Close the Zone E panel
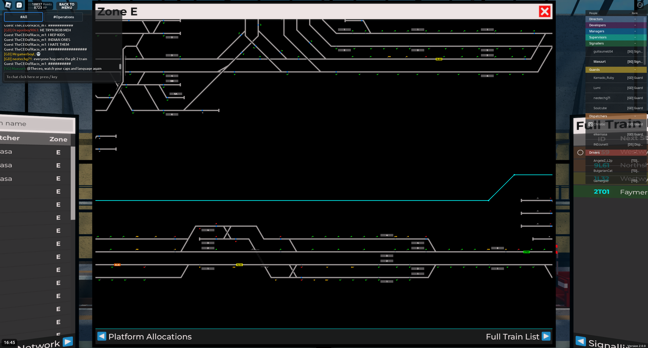The image size is (648, 348). (545, 12)
